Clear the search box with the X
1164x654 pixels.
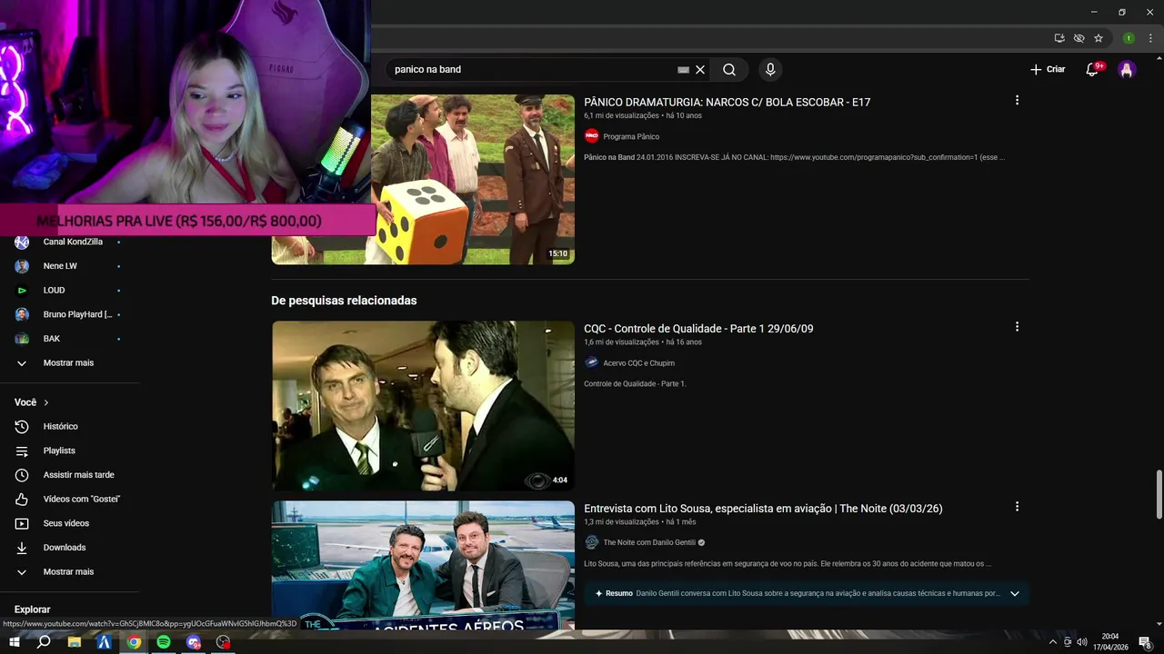tap(700, 69)
